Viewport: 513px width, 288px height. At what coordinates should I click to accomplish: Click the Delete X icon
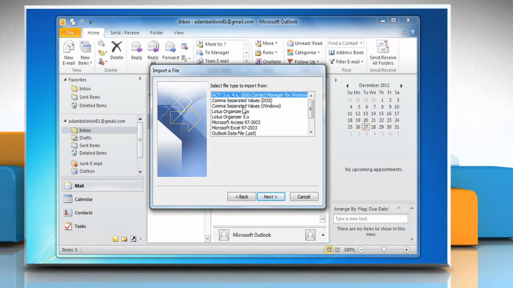click(117, 51)
